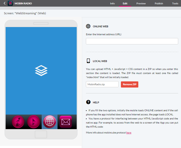Go to the Publish tab
The image size is (181, 148).
click(x=159, y=4)
